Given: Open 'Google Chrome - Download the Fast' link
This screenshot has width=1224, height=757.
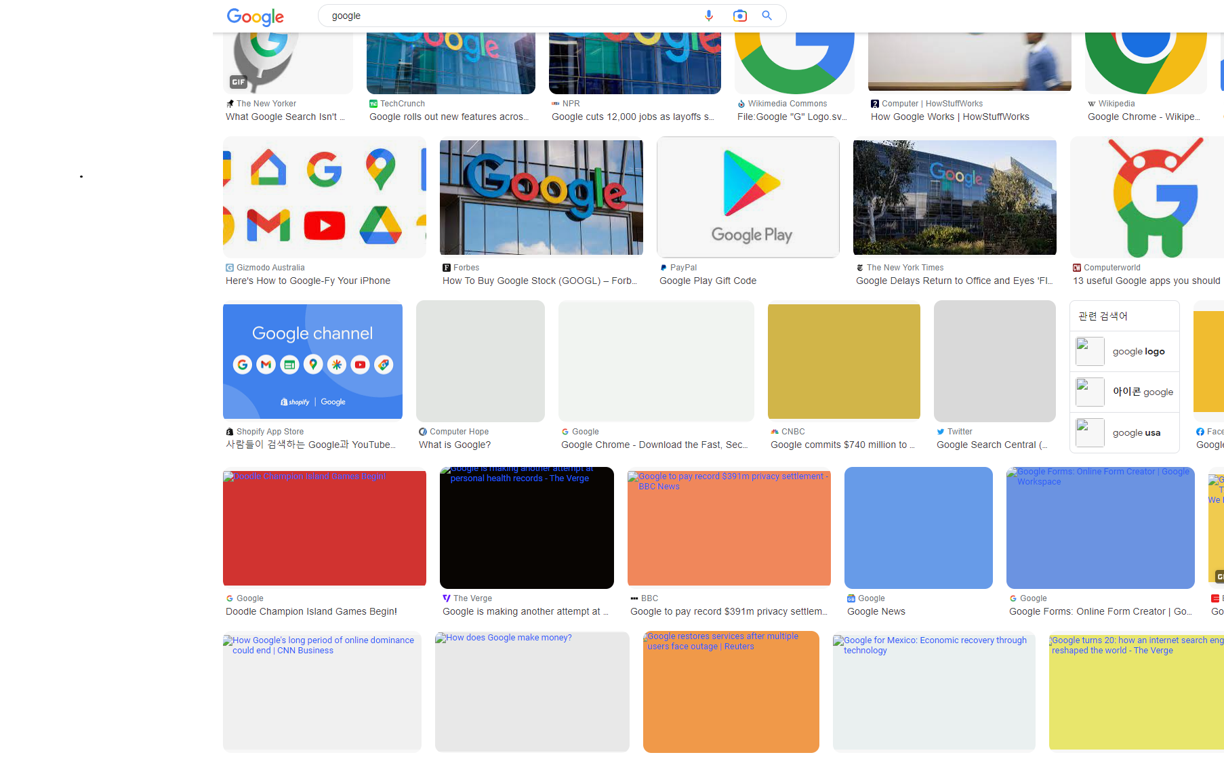Looking at the screenshot, I should click(655, 445).
